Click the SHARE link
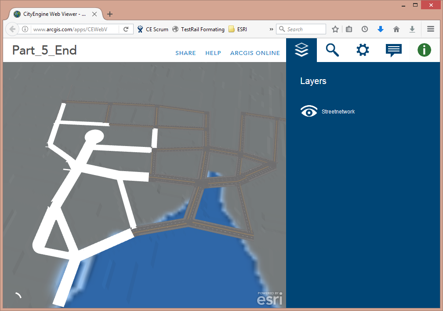 pos(185,53)
